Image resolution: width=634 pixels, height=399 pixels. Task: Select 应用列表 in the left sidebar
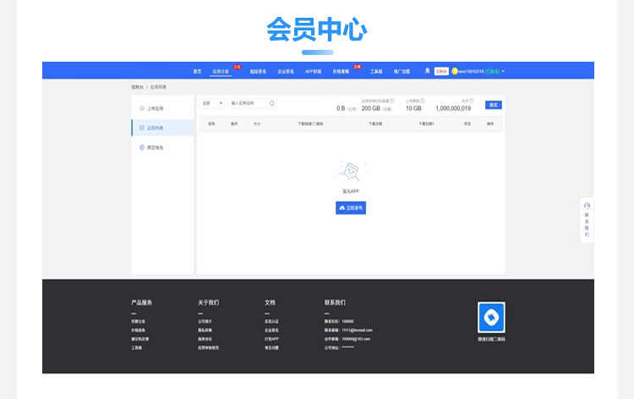pos(163,128)
